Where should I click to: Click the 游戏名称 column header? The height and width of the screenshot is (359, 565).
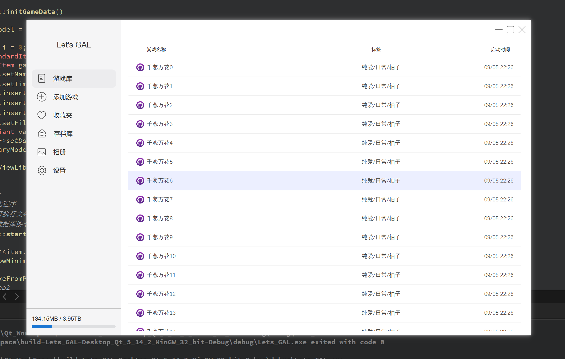[x=156, y=49]
